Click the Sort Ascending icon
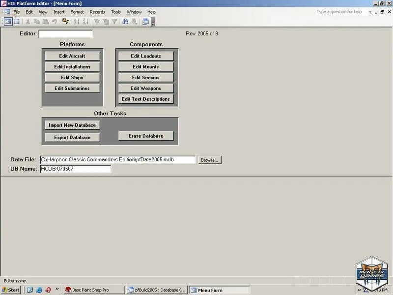The image size is (393, 295). [x=77, y=22]
